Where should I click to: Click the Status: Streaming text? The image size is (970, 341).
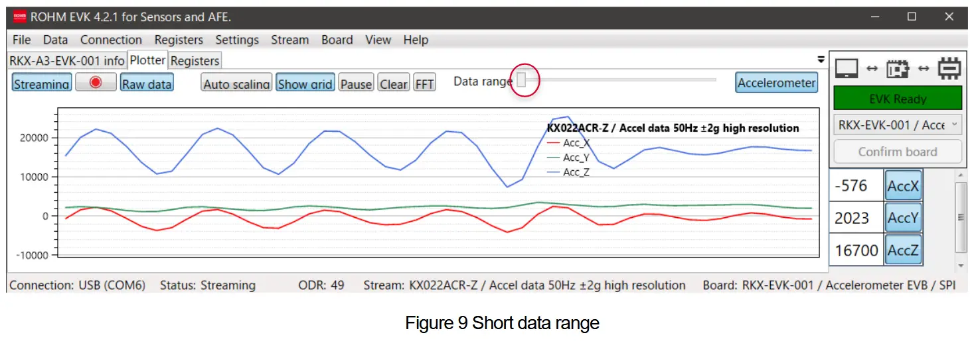[x=208, y=285]
